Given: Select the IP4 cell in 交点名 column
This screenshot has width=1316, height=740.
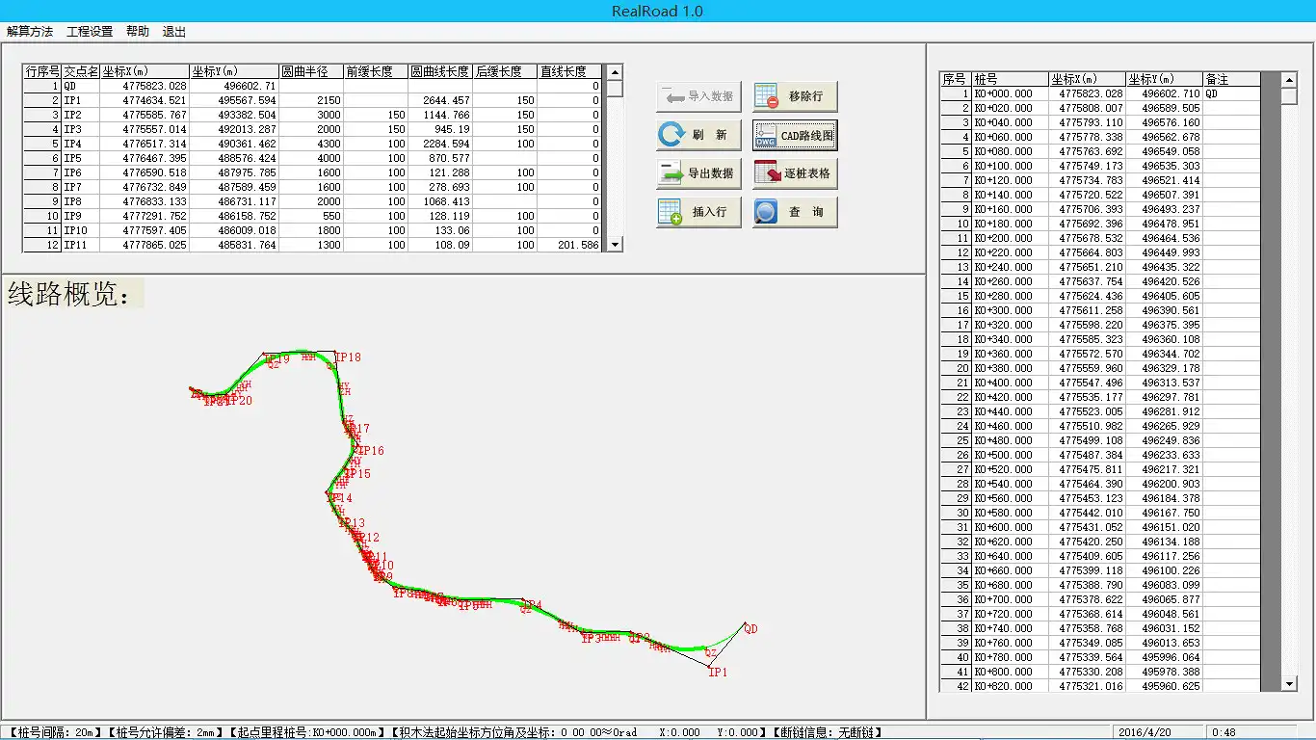Looking at the screenshot, I should (x=81, y=144).
